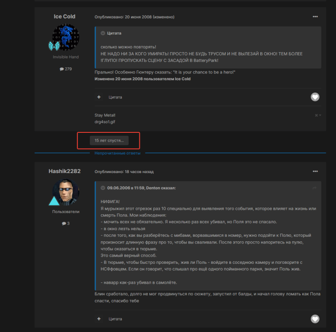Open post options menu on Hashik2282's post
Image resolution: width=336 pixels, height=332 pixels.
point(315,171)
